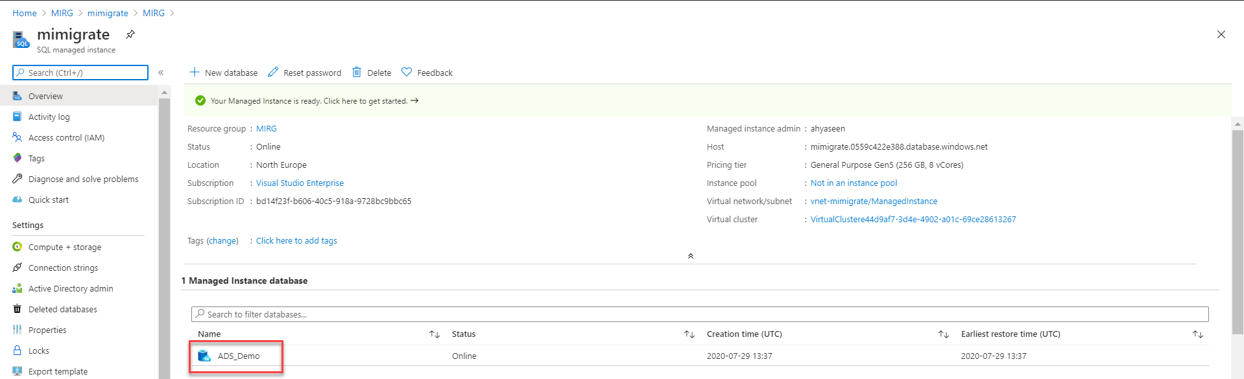Click the Feedback heart icon
Viewport: 1244px width, 379px height.
[407, 72]
